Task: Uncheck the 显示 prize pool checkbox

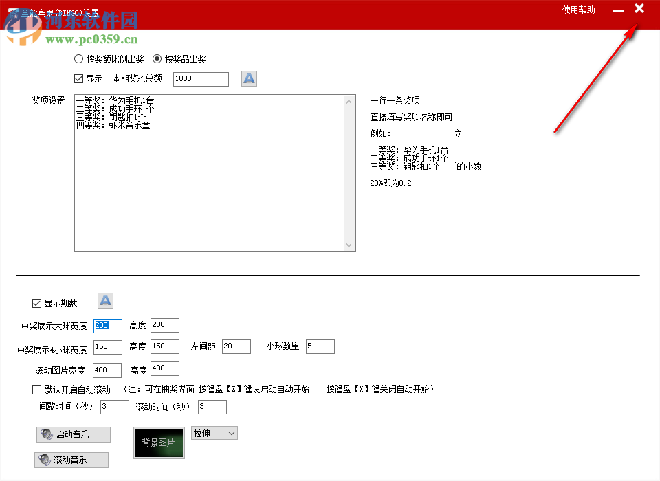Action: (79, 78)
